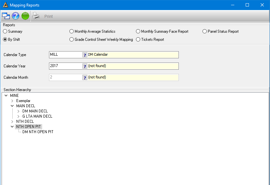This screenshot has width=270, height=185.
Task: Click the Calendar Year input field
Action: [66, 66]
